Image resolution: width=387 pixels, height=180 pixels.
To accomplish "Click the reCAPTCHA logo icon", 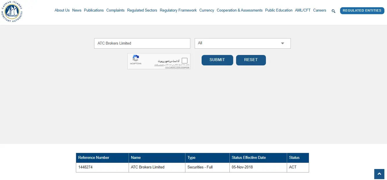I will coord(136,58).
